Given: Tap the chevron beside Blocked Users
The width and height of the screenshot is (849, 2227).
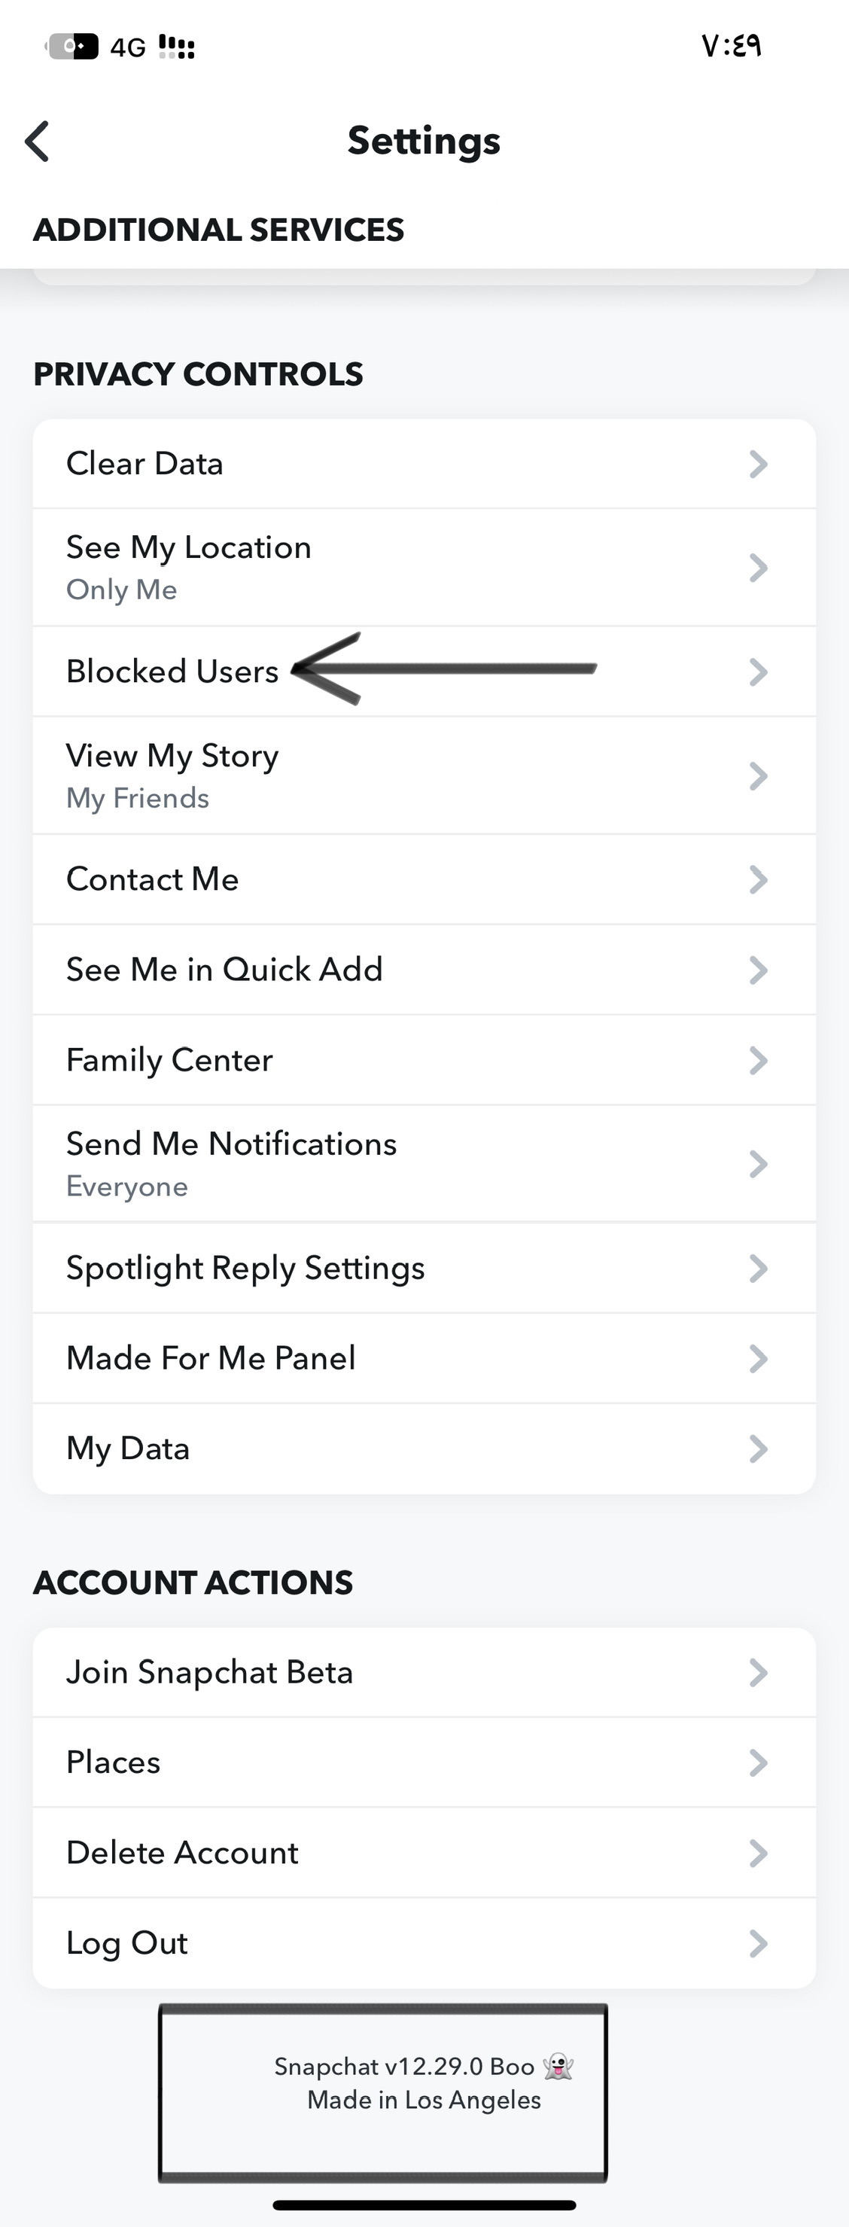Looking at the screenshot, I should click(x=758, y=672).
